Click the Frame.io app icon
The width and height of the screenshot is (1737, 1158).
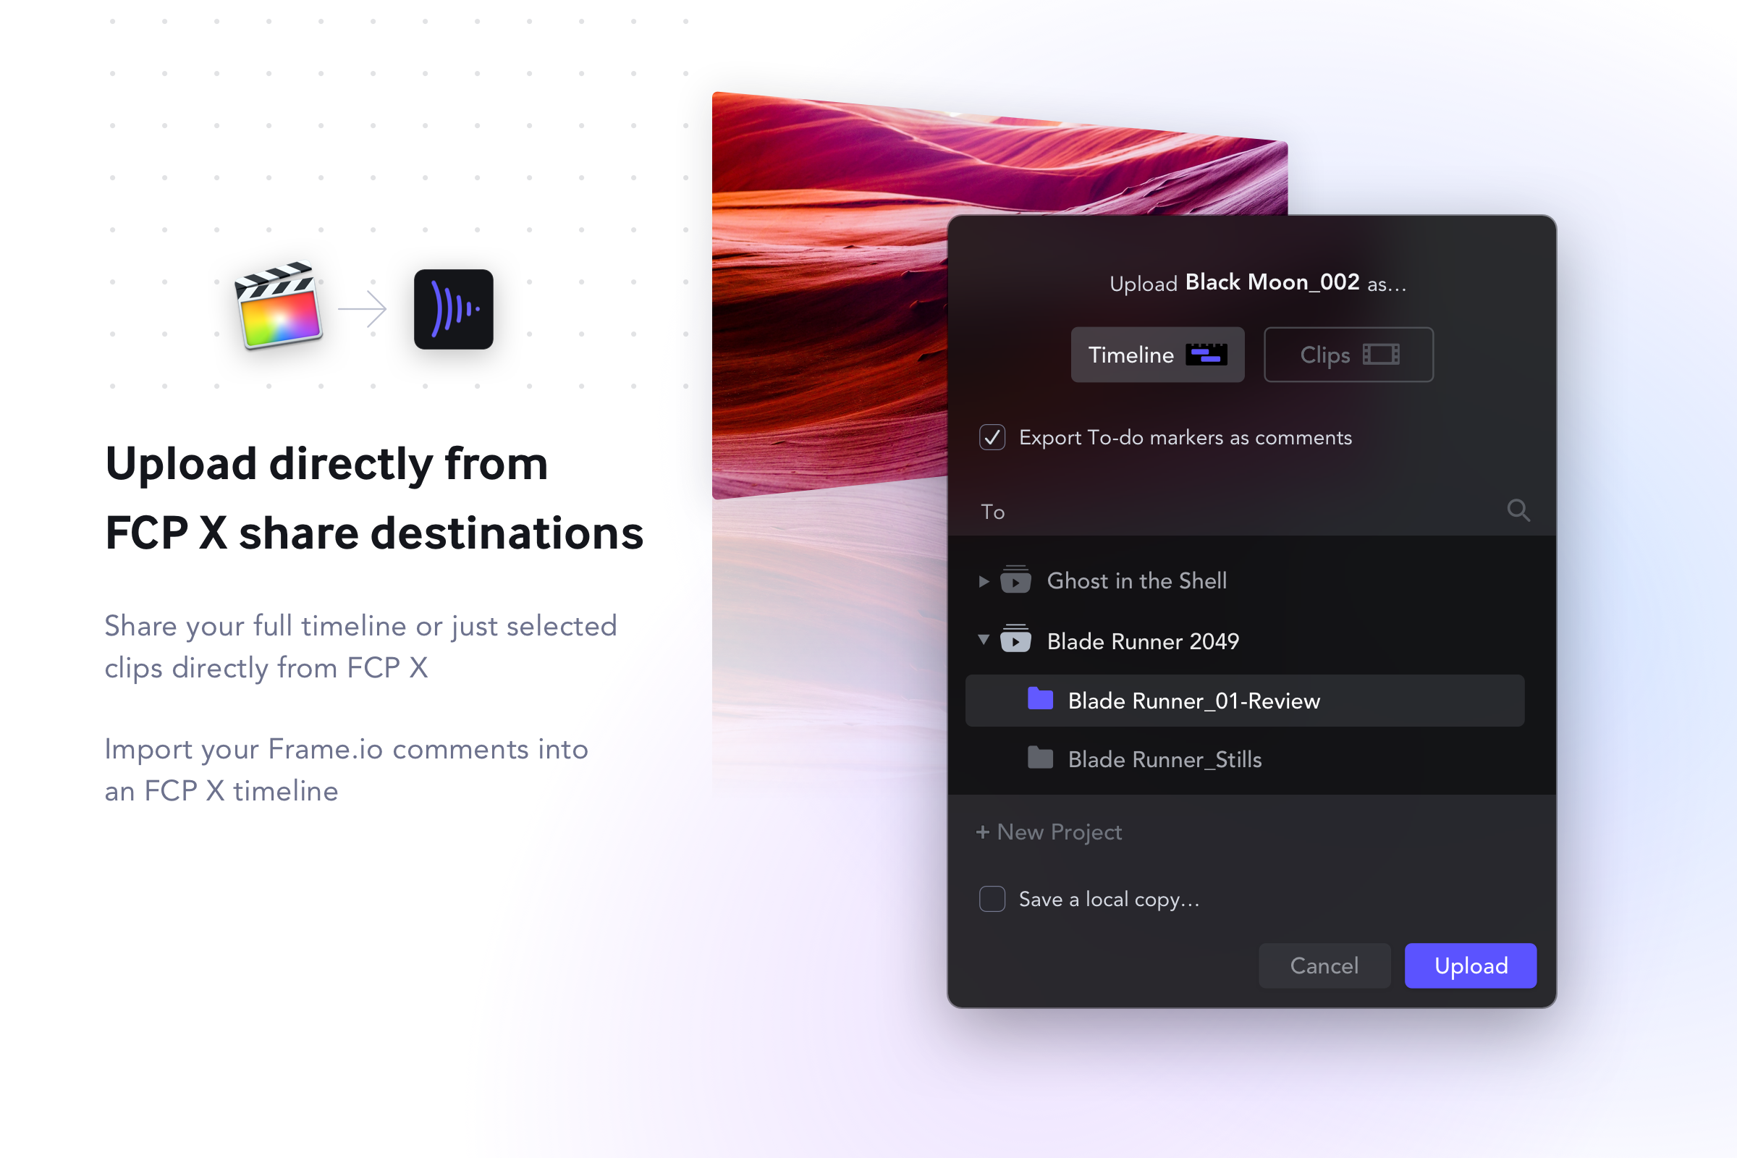(454, 309)
